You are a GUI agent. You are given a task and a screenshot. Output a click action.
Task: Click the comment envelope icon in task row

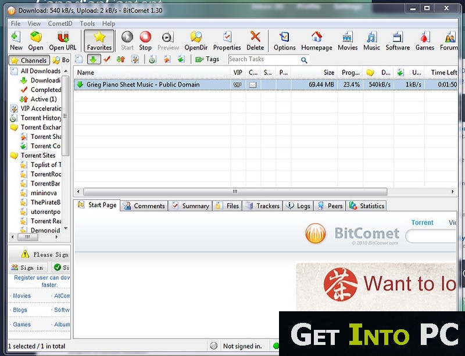pyautogui.click(x=253, y=85)
